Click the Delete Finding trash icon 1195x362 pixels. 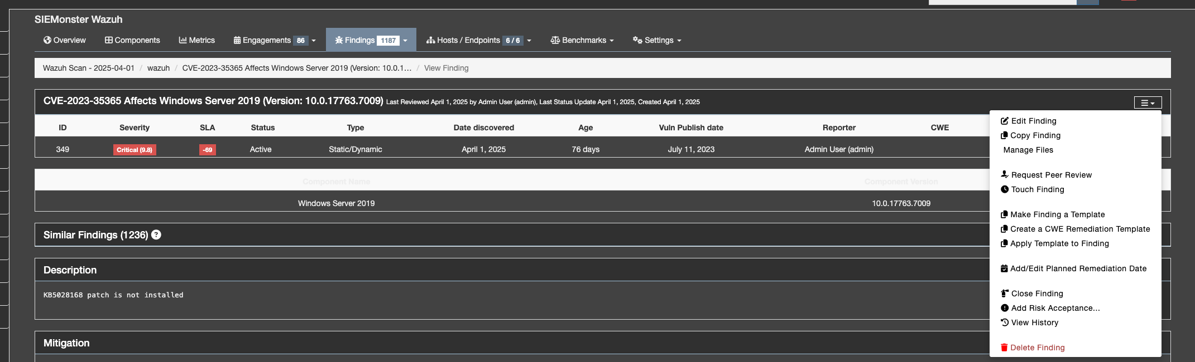click(1004, 348)
